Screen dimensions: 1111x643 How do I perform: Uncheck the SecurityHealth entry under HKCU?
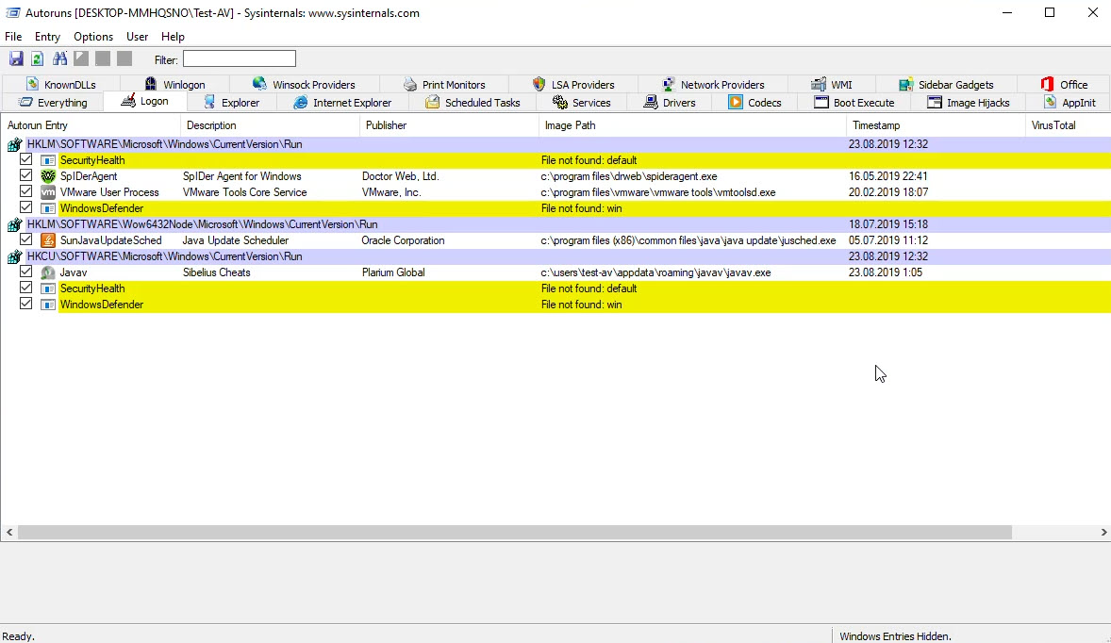pyautogui.click(x=26, y=288)
